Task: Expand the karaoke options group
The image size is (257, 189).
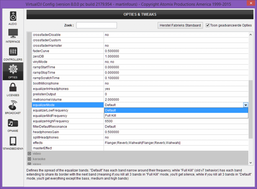Action: tap(29, 159)
